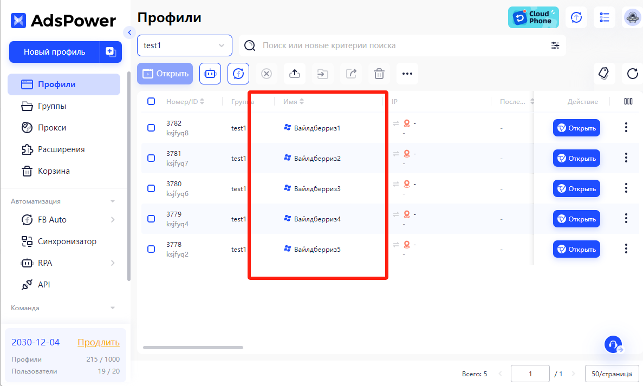Check the box for profile 3779
Viewport: 643px width, 386px height.
click(151, 219)
